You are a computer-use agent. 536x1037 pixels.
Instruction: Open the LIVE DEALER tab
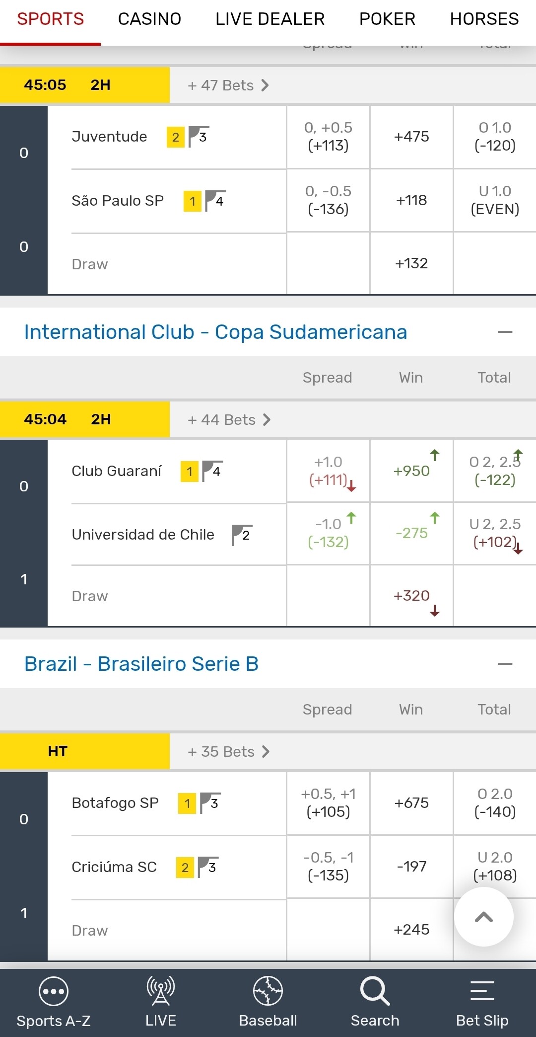(x=270, y=19)
